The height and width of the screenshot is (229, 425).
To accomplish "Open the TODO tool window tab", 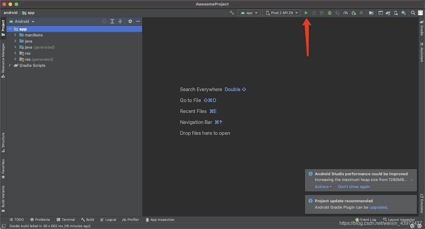I will click(17, 220).
